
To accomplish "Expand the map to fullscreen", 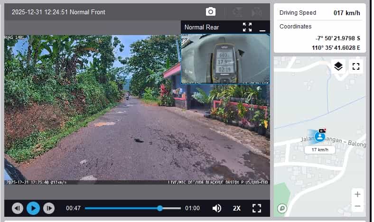I will coord(356,66).
